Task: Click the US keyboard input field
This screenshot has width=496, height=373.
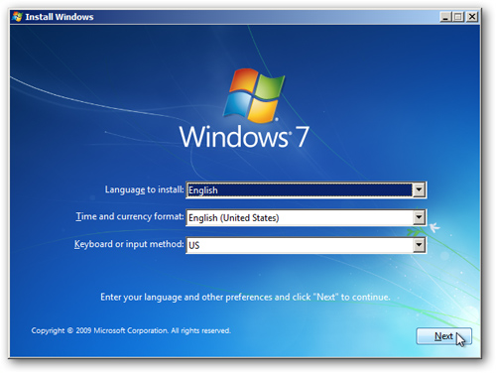Action: click(300, 245)
